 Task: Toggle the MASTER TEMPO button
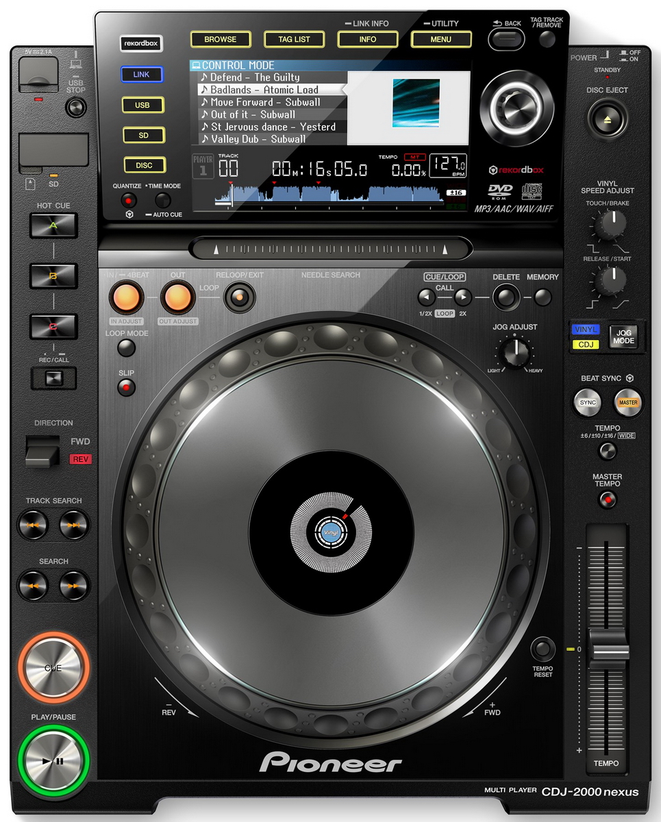[608, 501]
